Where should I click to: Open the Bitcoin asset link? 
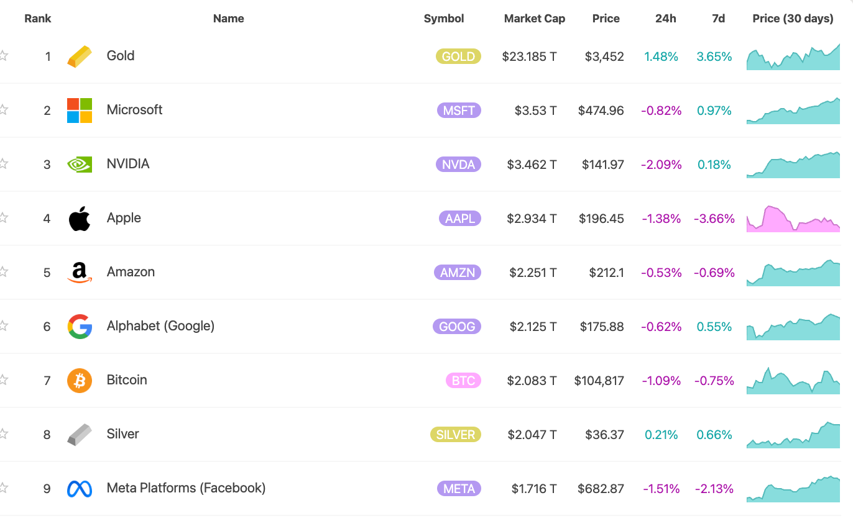[127, 380]
